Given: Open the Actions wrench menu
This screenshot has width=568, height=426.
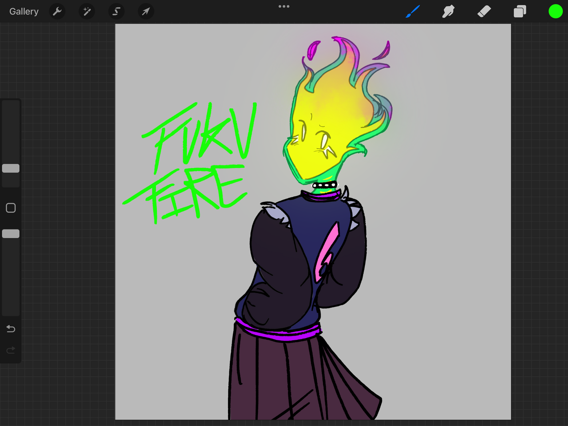Looking at the screenshot, I should [57, 12].
